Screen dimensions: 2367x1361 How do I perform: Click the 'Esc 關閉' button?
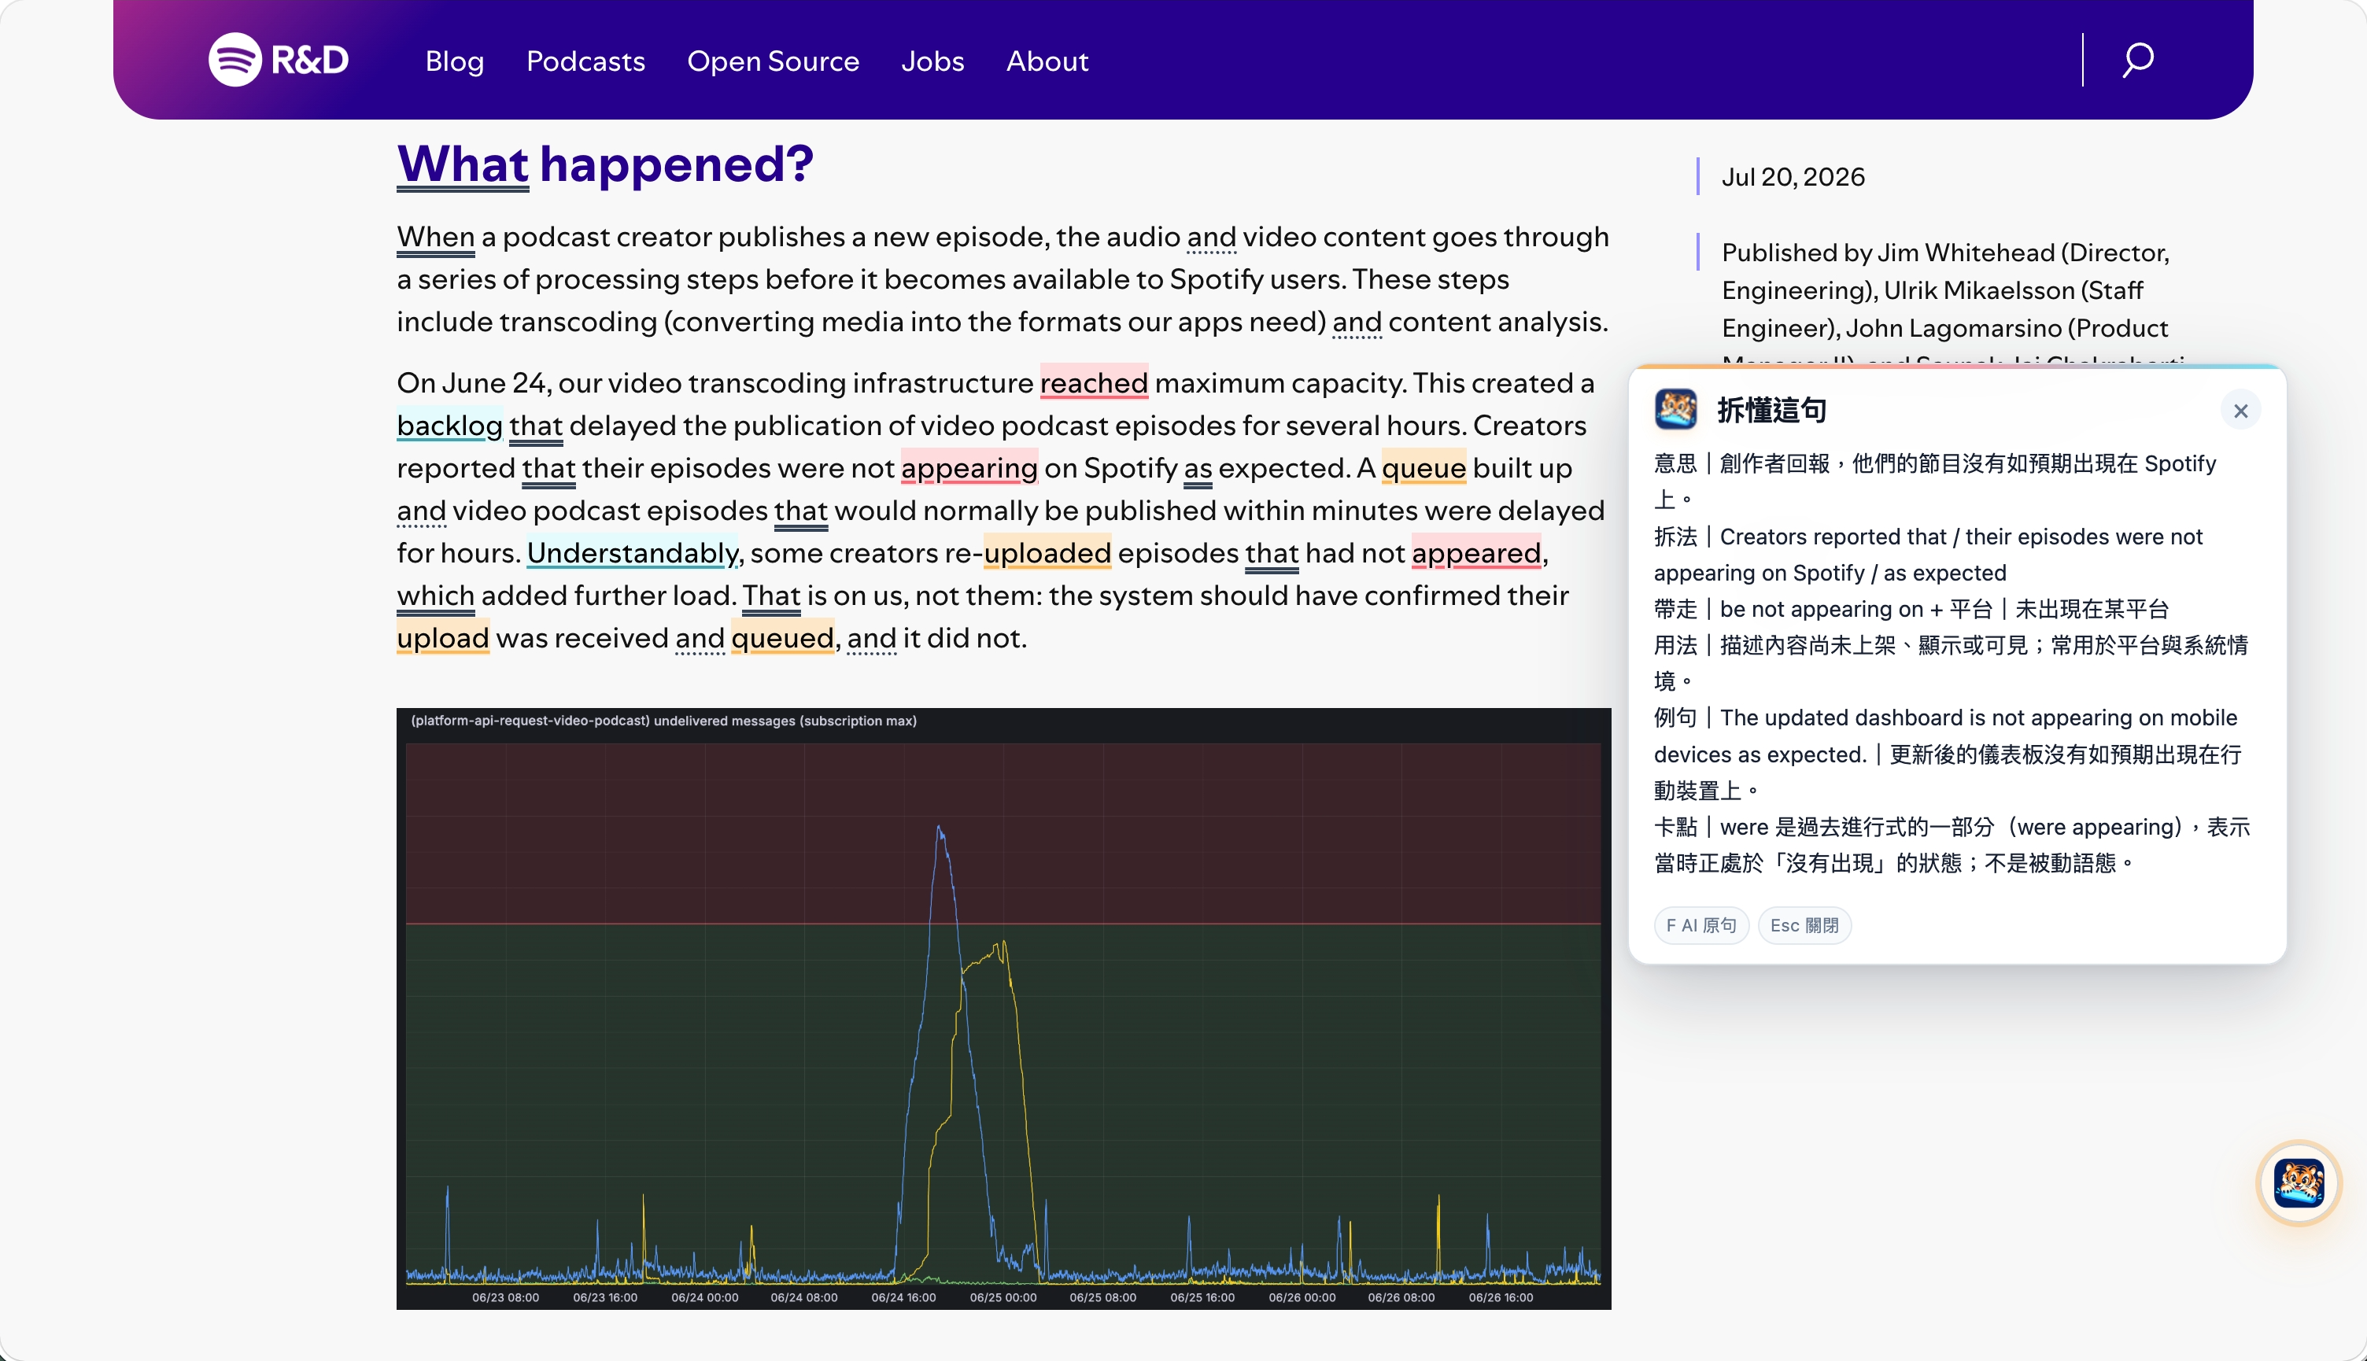[1804, 925]
